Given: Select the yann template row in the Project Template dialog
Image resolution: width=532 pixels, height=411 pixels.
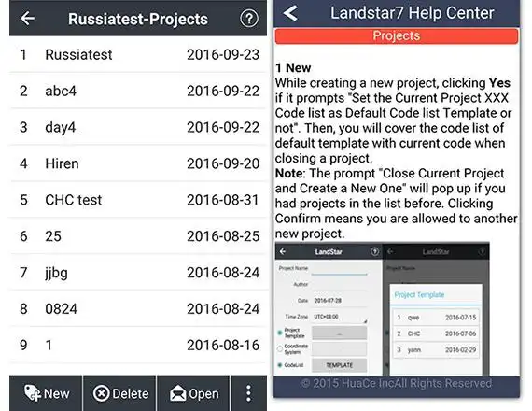Looking at the screenshot, I should (x=436, y=349).
